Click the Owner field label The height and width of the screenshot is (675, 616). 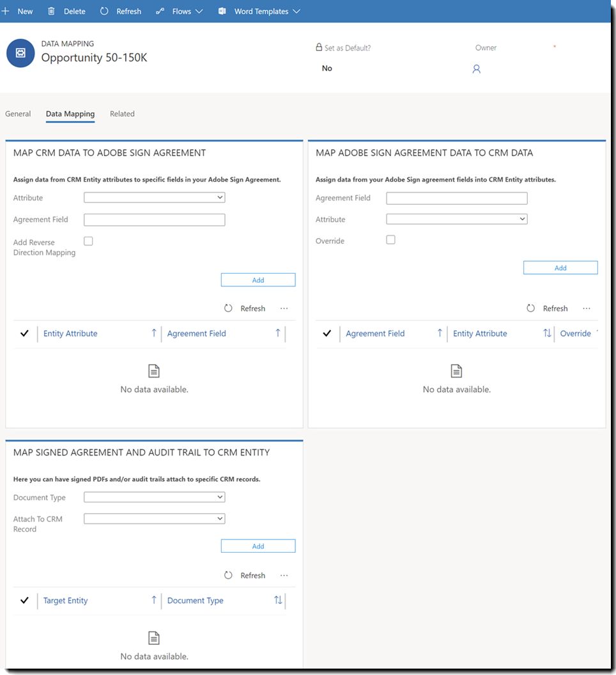pyautogui.click(x=486, y=48)
